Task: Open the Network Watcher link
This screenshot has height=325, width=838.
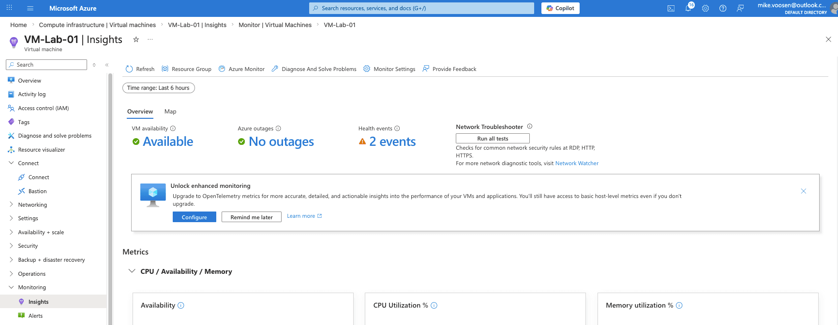Action: pyautogui.click(x=577, y=163)
